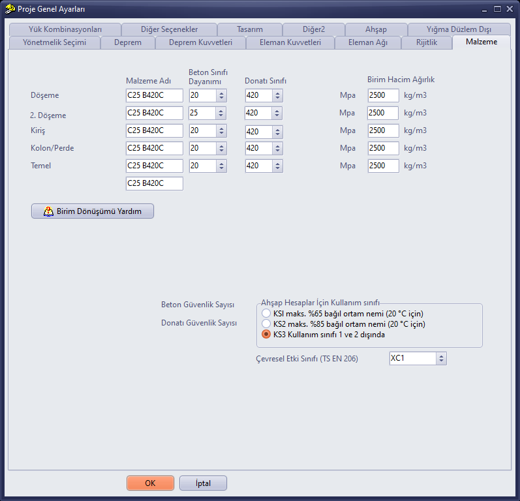Open Birim Dönüşümü Yardım help
Screen dimensions: 520x501
(x=93, y=211)
